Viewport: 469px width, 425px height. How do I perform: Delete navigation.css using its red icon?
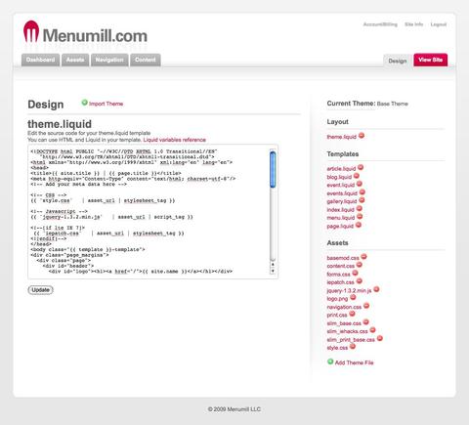[x=366, y=306]
